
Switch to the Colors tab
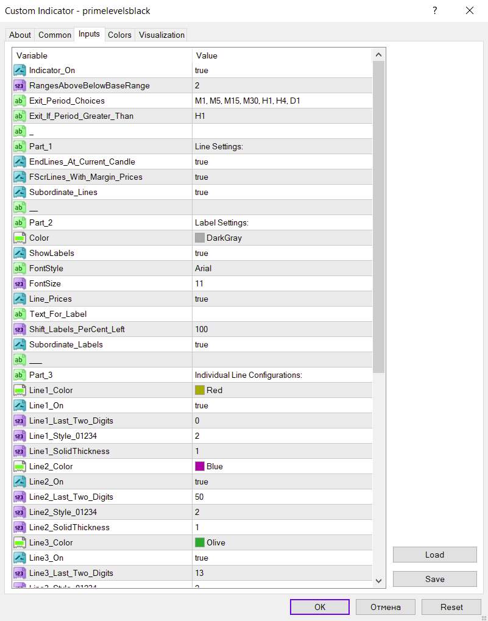119,35
